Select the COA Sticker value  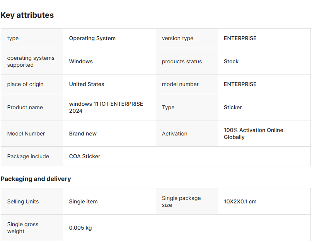point(85,156)
